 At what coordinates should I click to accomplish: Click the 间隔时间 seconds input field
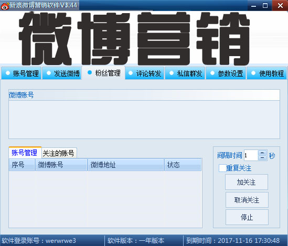[251, 155]
